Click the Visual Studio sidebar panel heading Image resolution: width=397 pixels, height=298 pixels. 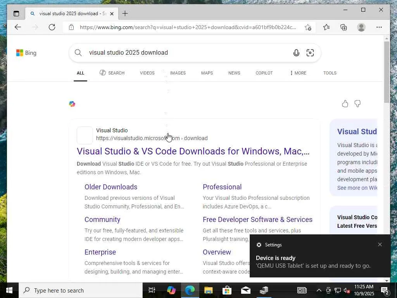357,132
